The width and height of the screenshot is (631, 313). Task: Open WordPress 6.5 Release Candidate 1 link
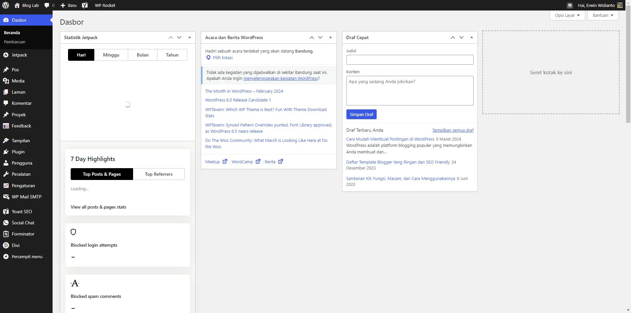pyautogui.click(x=238, y=100)
